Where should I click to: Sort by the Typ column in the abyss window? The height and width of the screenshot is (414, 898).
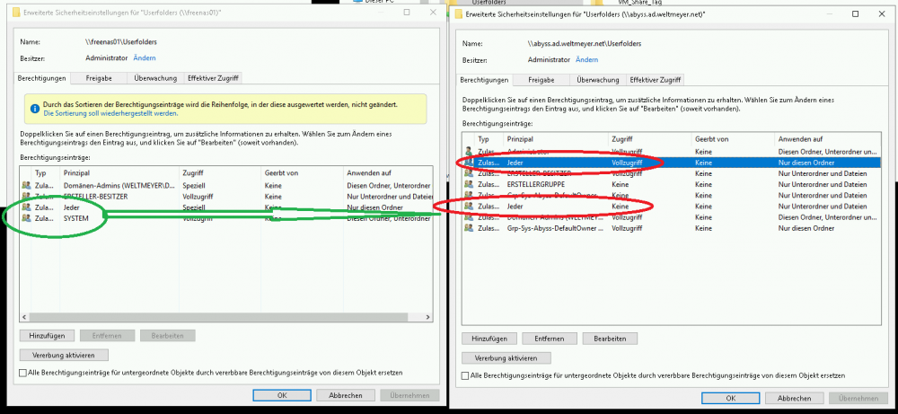(x=489, y=139)
